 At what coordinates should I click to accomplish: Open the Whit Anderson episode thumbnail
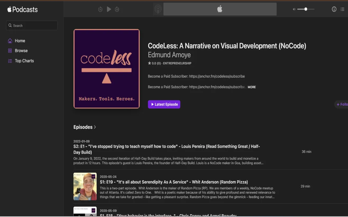85,186
